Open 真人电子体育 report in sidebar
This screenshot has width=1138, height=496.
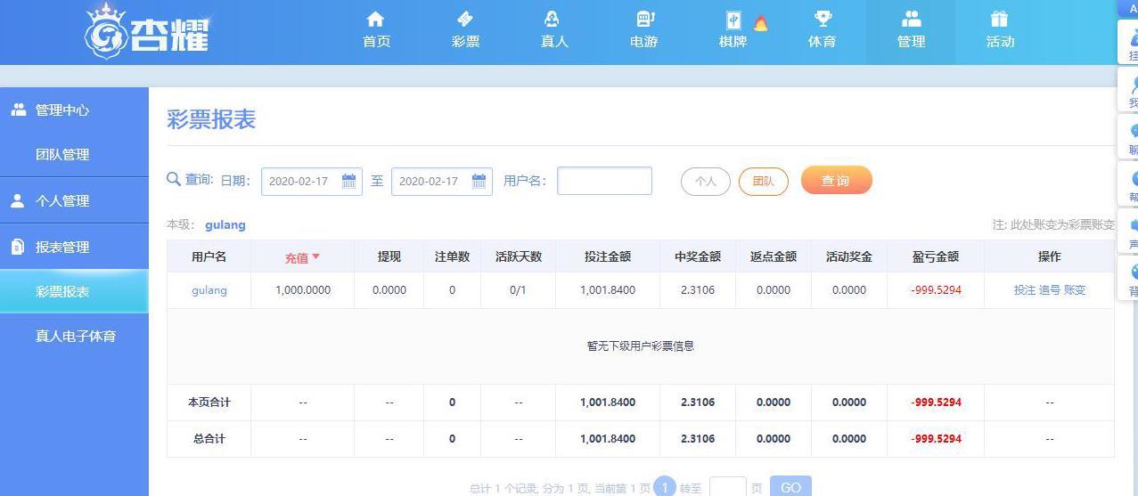(x=74, y=336)
